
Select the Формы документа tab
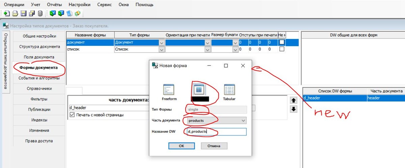tap(38, 67)
